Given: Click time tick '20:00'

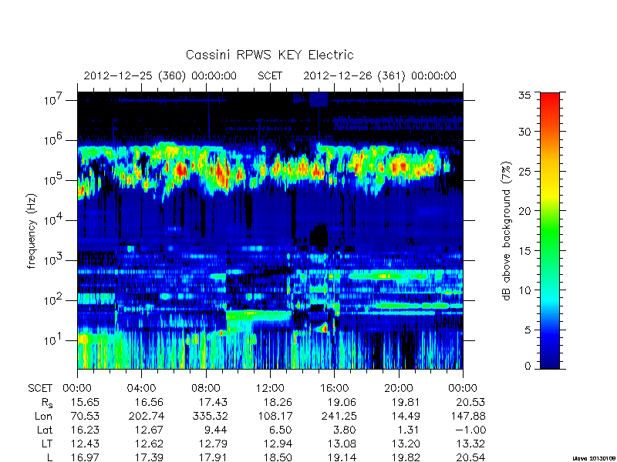Looking at the screenshot, I should (399, 388).
